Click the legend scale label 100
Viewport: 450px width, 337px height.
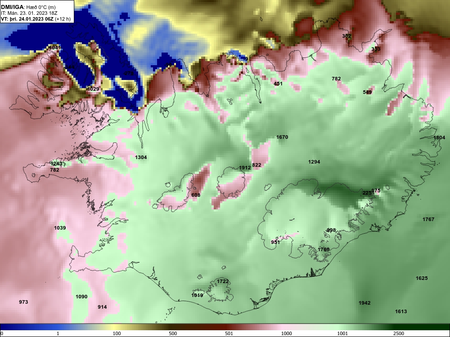pos(117,333)
